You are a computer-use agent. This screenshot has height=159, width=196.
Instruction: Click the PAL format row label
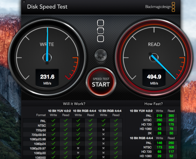(43, 121)
